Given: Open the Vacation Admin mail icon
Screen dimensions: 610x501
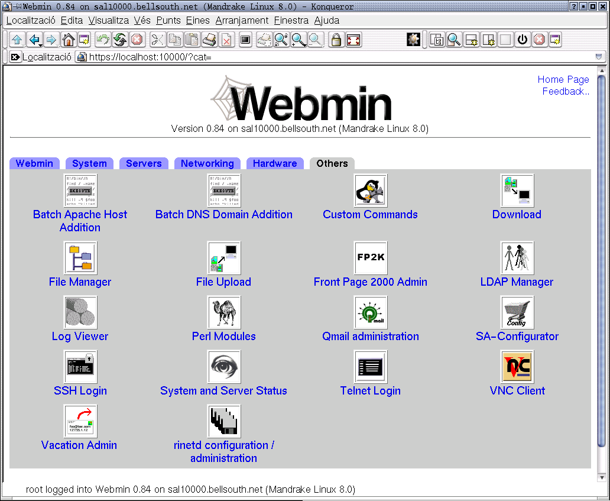Looking at the screenshot, I should point(80,421).
